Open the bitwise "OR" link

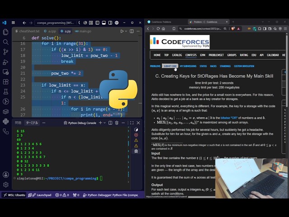coord(229,118)
